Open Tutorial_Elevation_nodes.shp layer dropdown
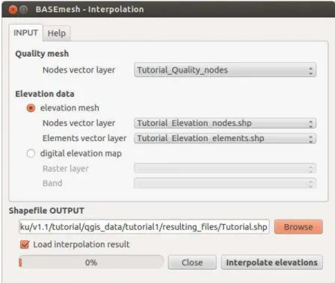335x283 pixels. (225, 123)
